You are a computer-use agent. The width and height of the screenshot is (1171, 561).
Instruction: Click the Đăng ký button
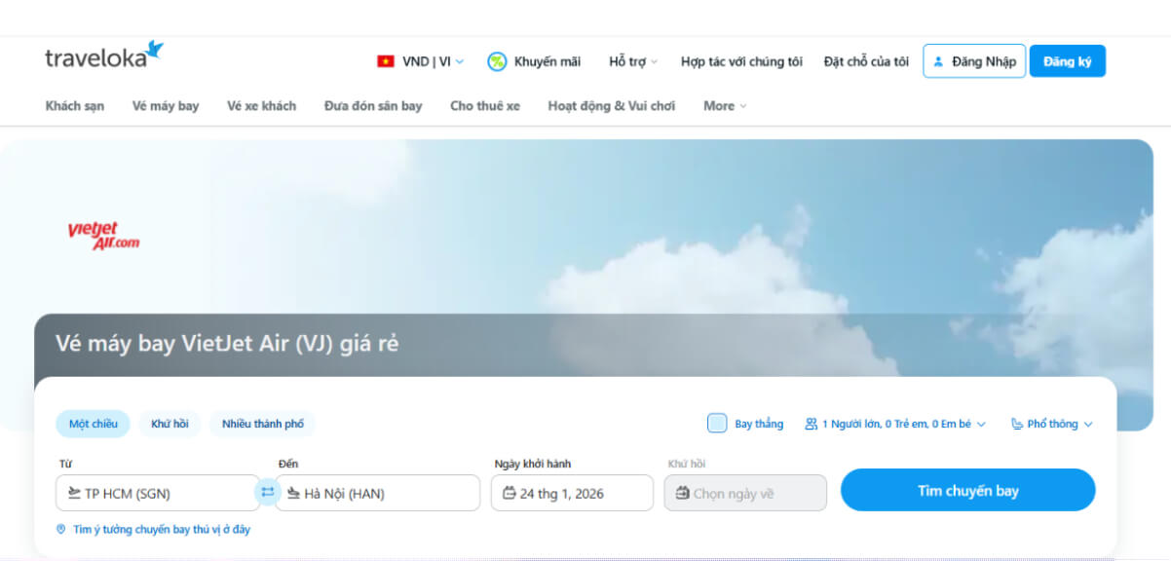coord(1067,60)
